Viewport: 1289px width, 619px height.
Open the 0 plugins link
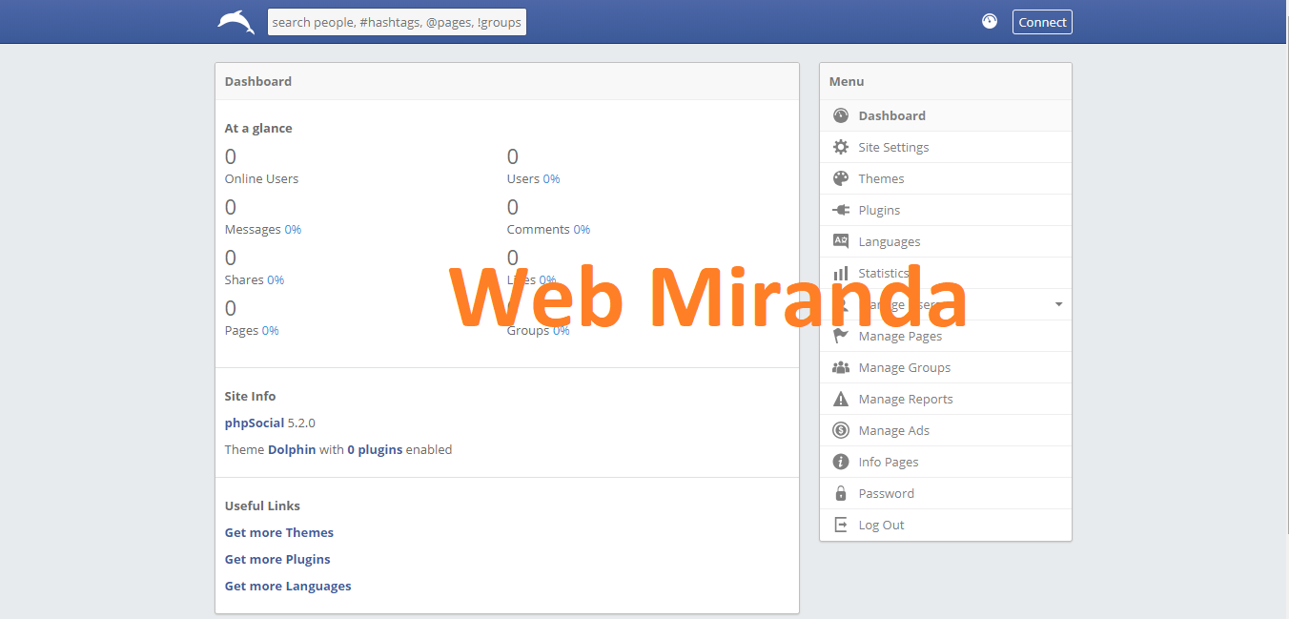coord(375,449)
